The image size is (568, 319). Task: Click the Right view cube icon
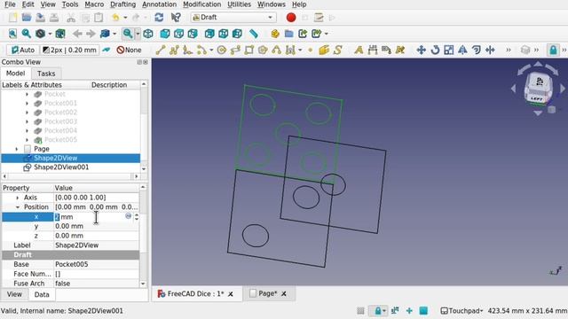193,34
